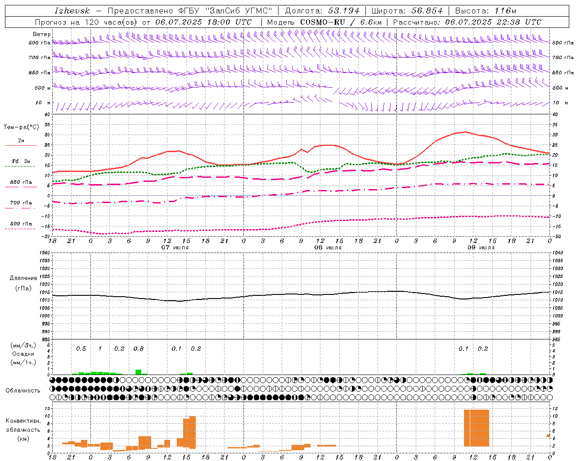The image size is (576, 461).
Task: Select the 'Широта: 56.854' latitude value
Action: (x=407, y=11)
